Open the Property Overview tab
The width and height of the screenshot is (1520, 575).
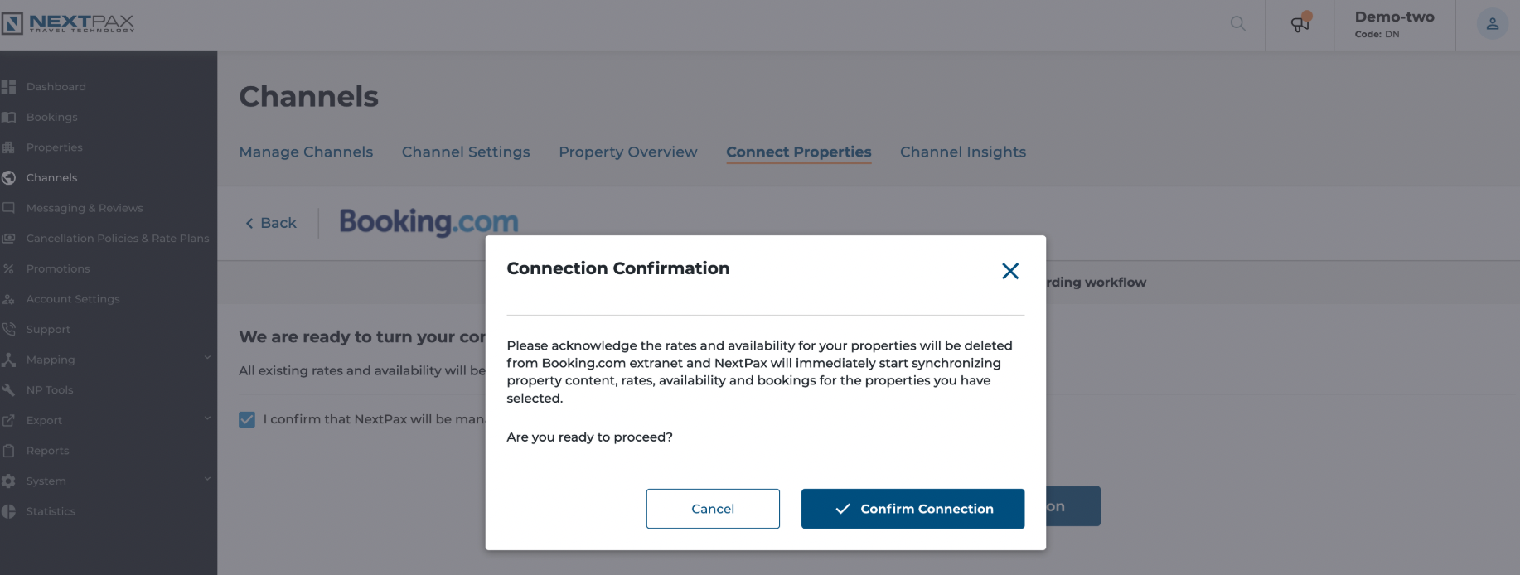point(628,152)
